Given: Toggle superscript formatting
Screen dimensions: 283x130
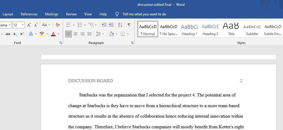Looking at the screenshot, I should pyautogui.click(x=22, y=34).
